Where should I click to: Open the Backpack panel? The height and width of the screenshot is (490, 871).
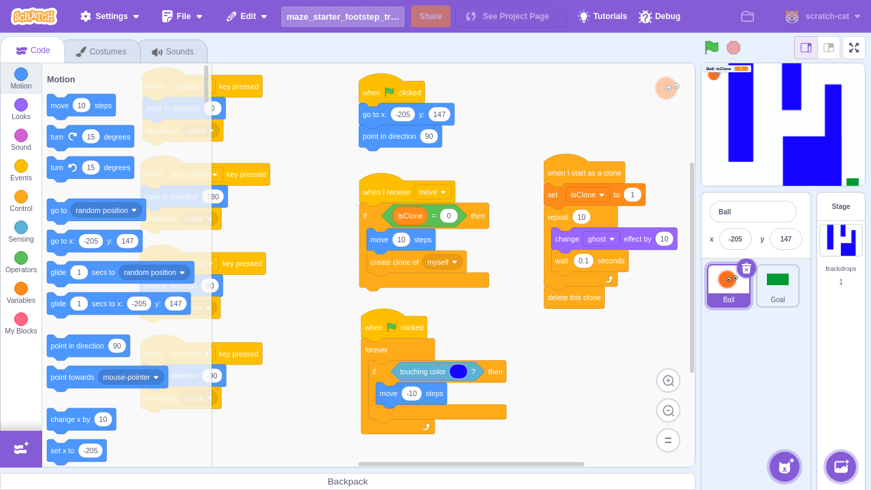pos(348,481)
